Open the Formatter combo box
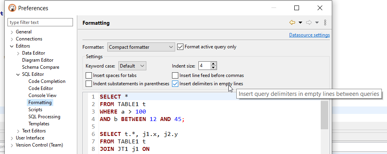387x154 pixels. 141,47
